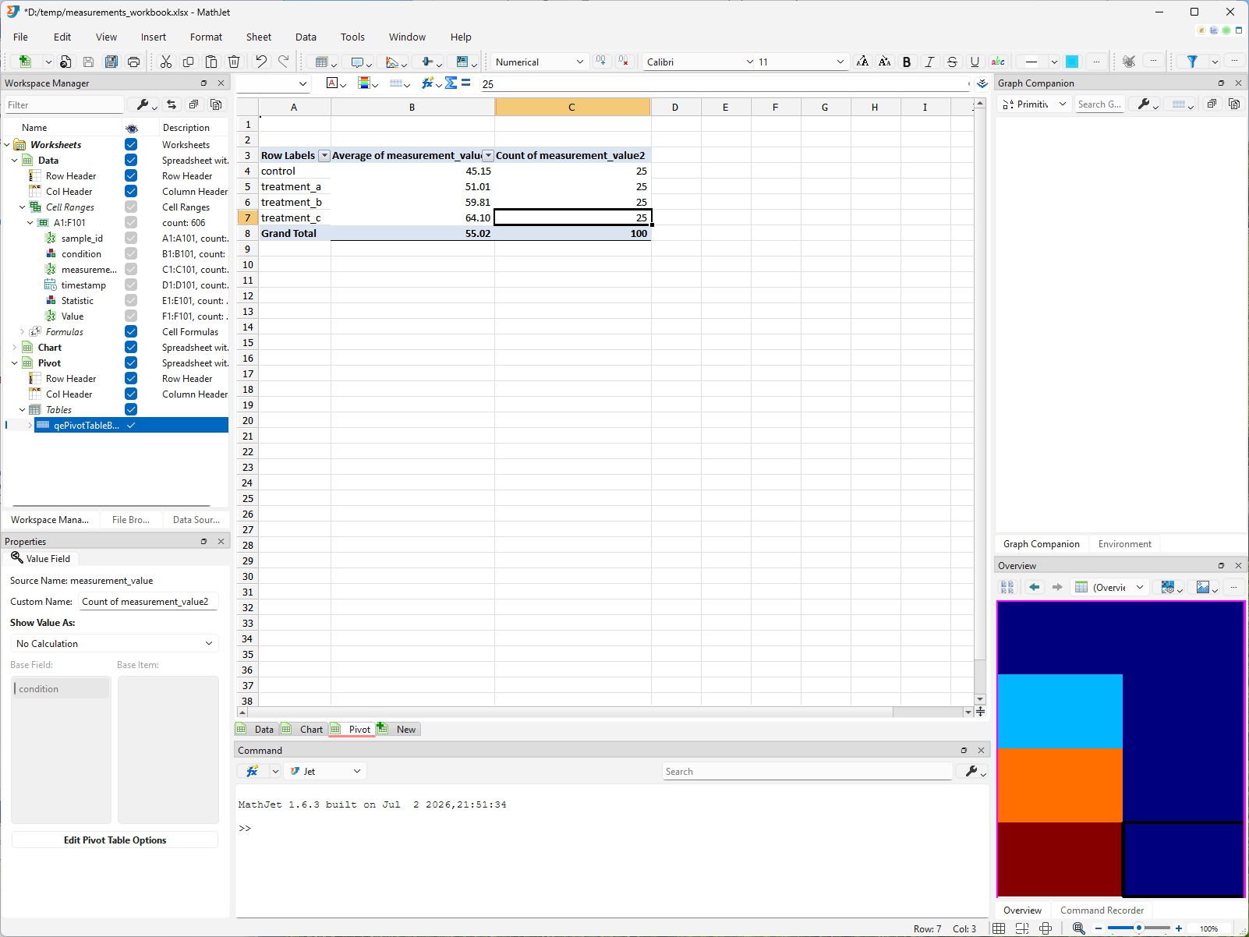The width and height of the screenshot is (1249, 937).
Task: Open the Sheet menu
Action: pos(259,37)
